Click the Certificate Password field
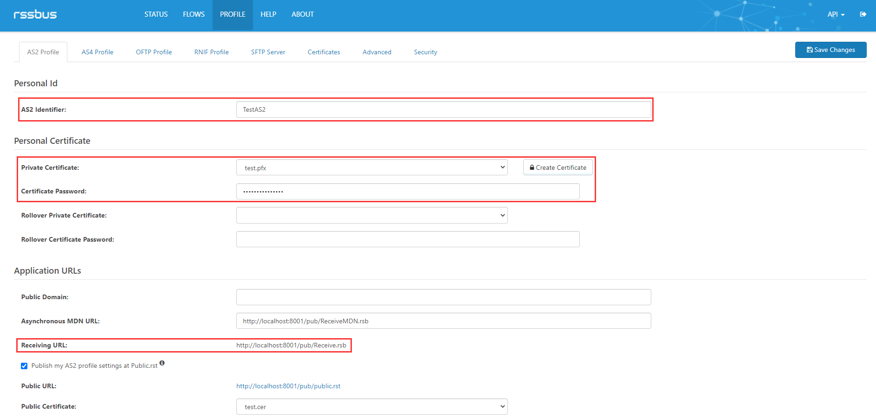The image size is (876, 417). (x=408, y=191)
